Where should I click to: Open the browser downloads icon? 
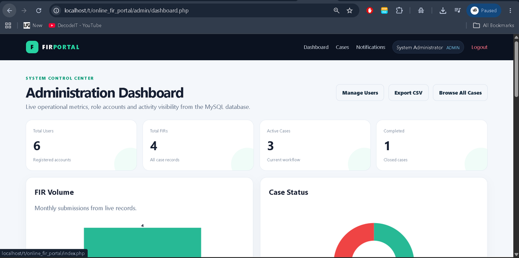tap(443, 11)
